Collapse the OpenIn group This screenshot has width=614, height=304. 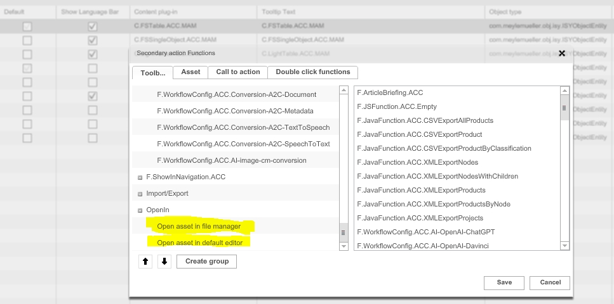click(140, 210)
